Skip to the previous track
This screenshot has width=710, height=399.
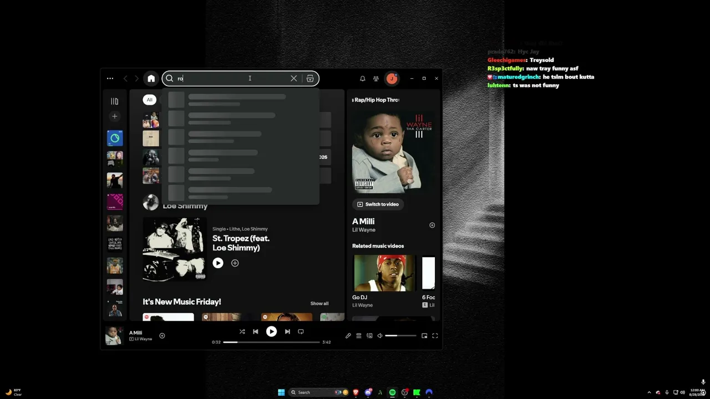point(255,331)
